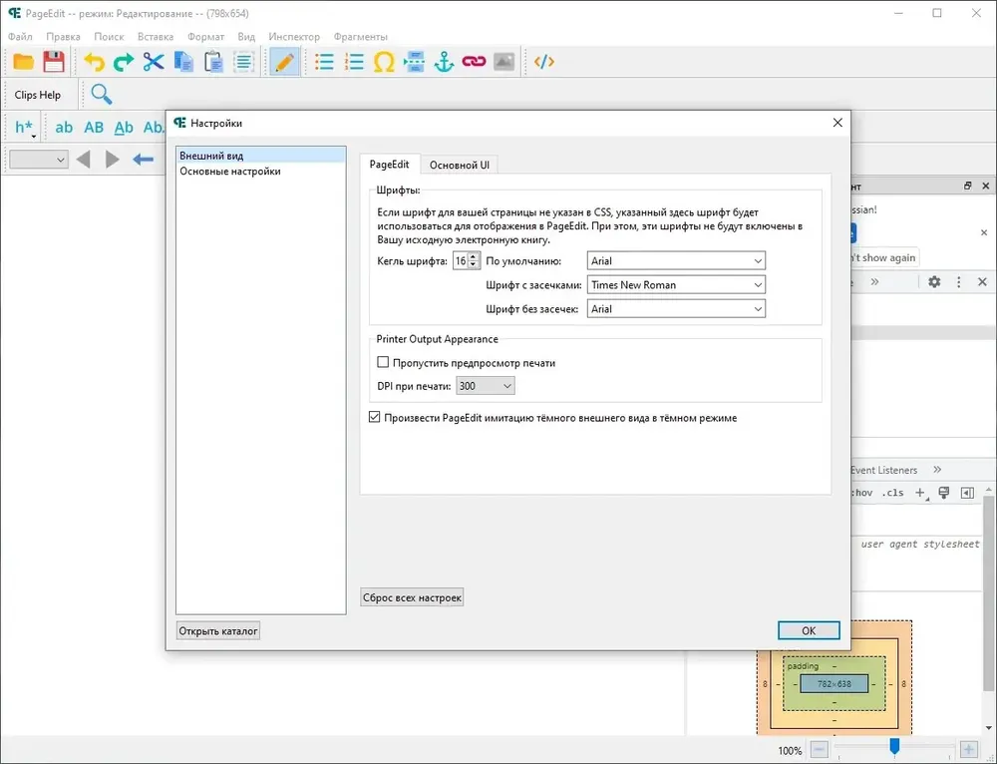Insert an anchor with the anchor icon
This screenshot has height=764, width=997.
click(444, 62)
